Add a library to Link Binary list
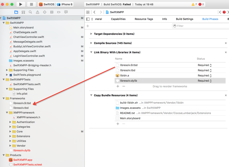The image size is (229, 167). coord(118,86)
